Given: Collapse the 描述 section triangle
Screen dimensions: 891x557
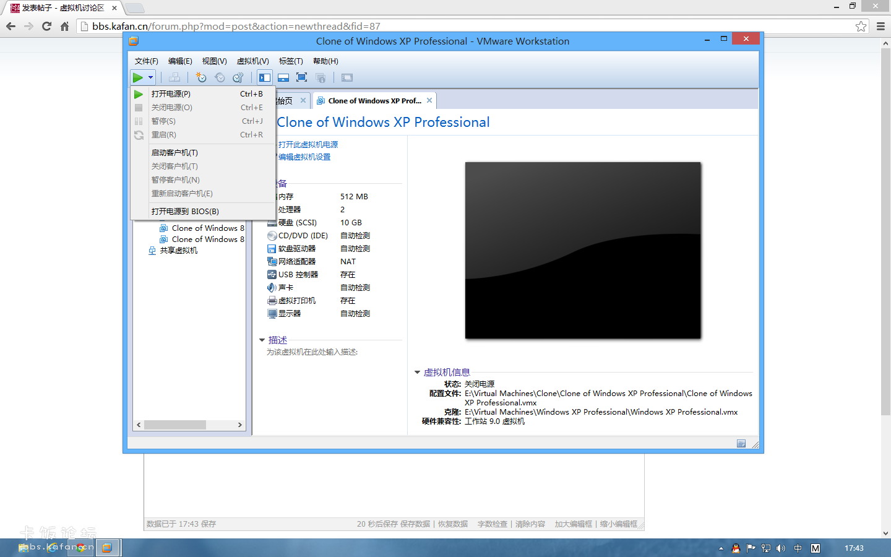Looking at the screenshot, I should click(262, 340).
